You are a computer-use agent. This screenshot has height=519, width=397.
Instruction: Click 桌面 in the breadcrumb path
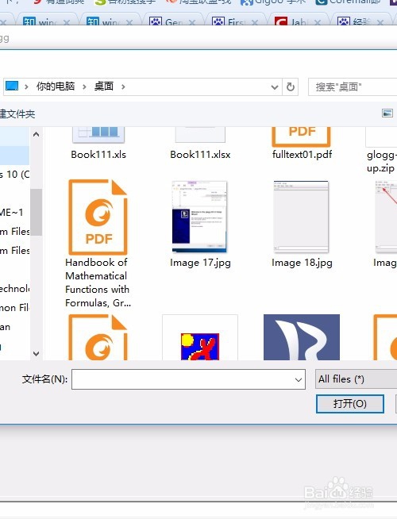[x=104, y=86]
